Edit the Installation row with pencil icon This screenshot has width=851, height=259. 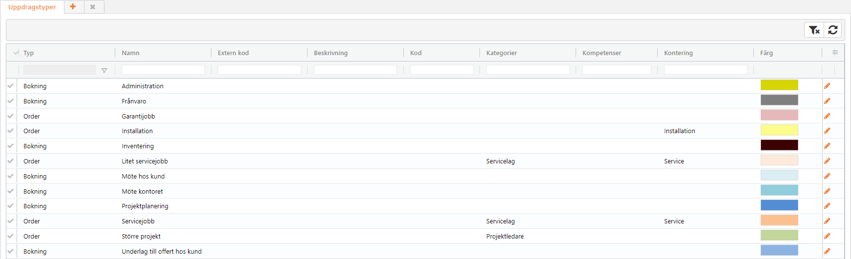[827, 131]
